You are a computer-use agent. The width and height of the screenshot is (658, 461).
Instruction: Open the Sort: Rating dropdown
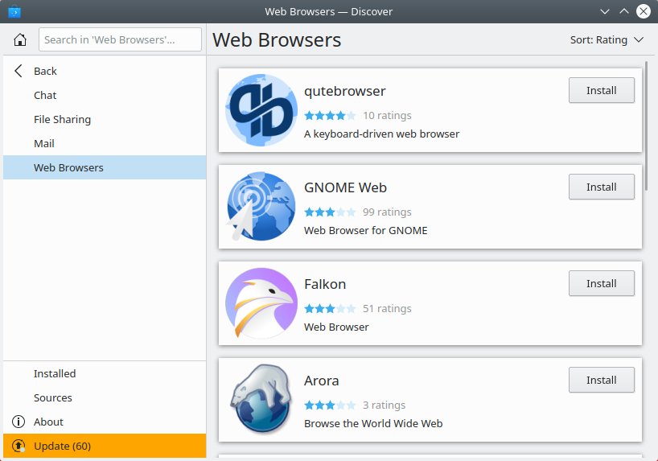click(607, 40)
